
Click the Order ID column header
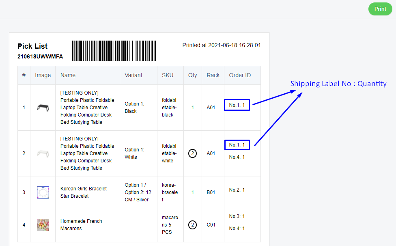tap(240, 75)
